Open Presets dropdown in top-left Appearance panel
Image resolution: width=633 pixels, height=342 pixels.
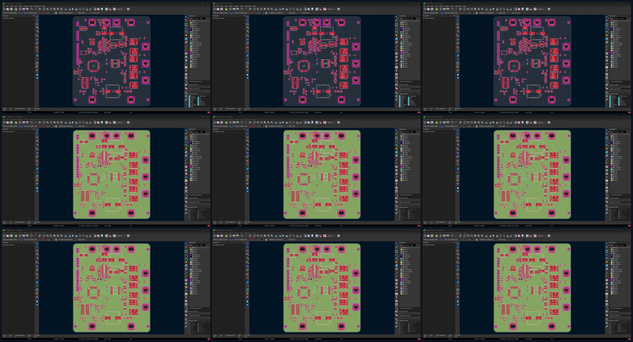[199, 86]
